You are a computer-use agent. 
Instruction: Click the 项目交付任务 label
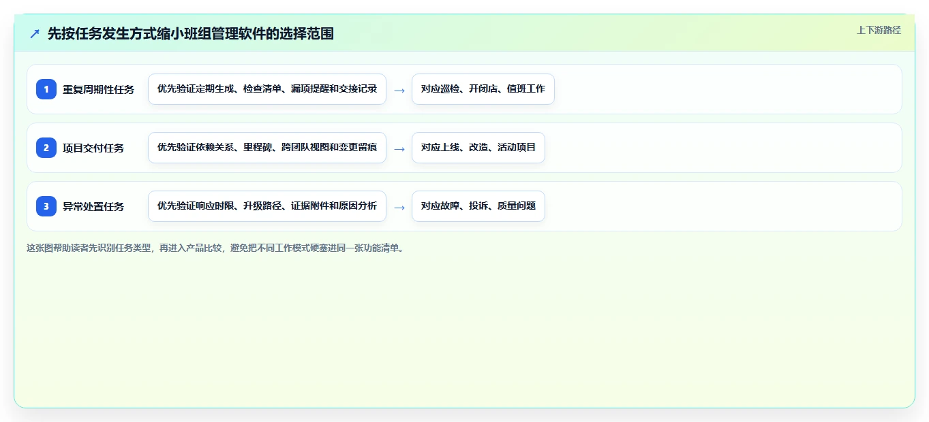[93, 148]
